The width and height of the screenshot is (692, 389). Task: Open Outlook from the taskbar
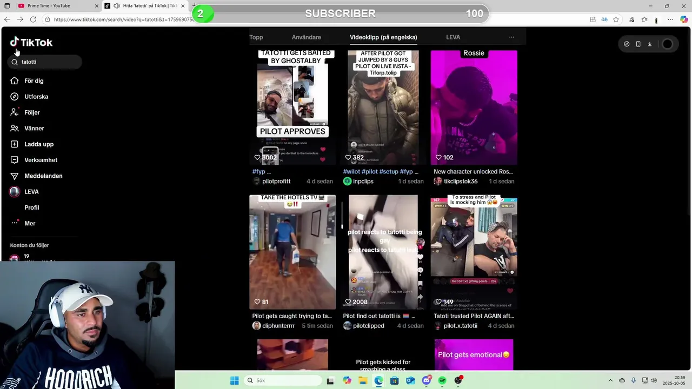tap(410, 381)
